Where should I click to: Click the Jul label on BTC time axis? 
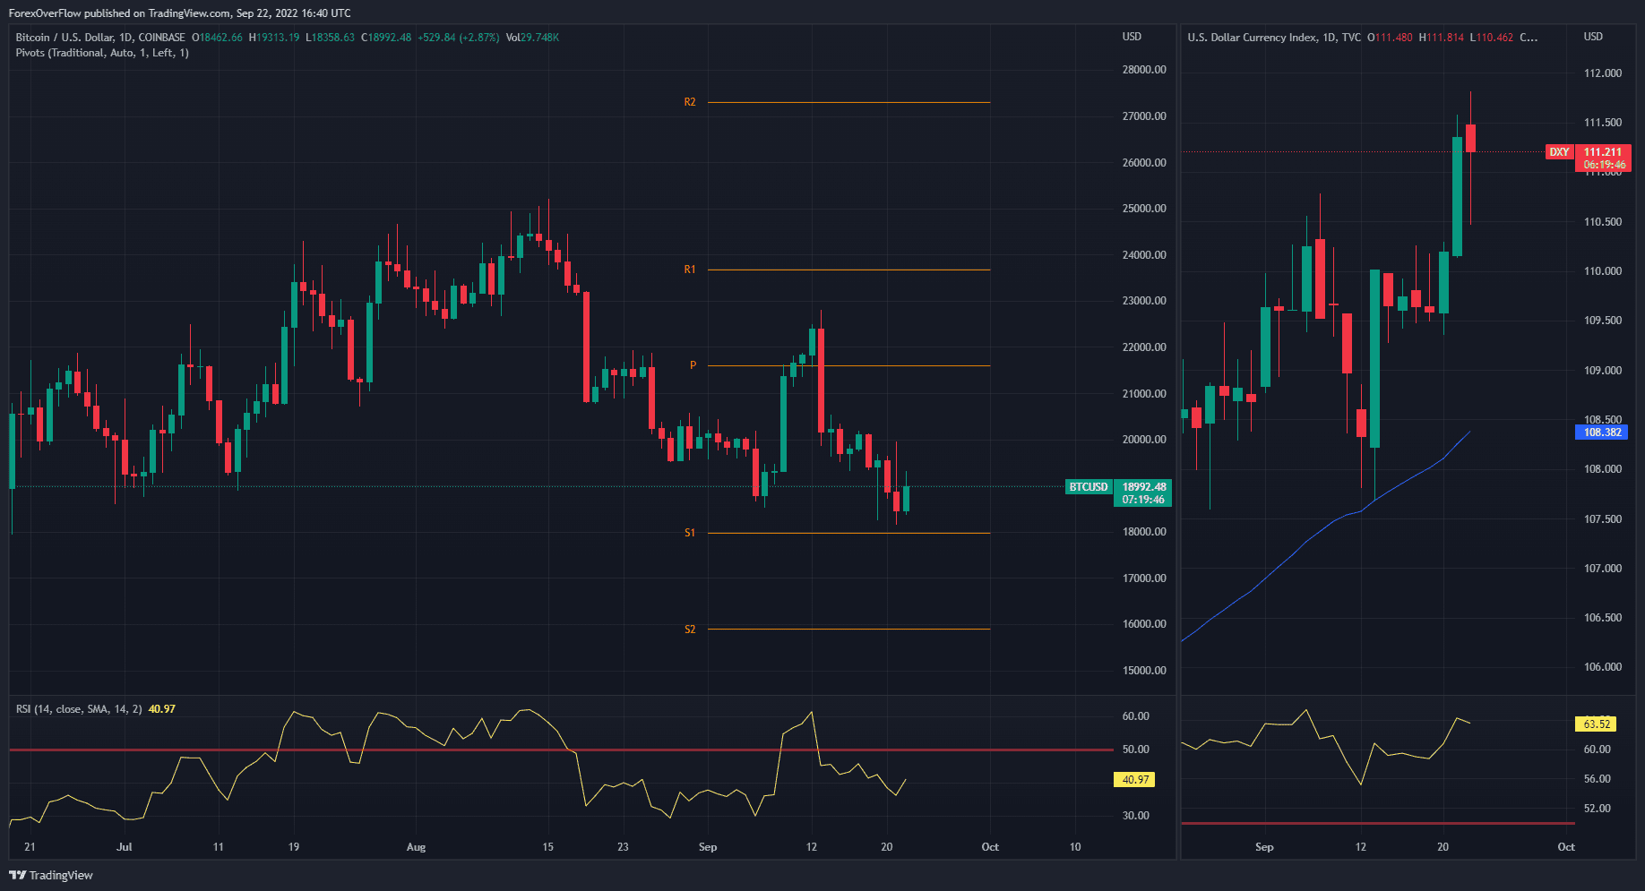(x=125, y=847)
